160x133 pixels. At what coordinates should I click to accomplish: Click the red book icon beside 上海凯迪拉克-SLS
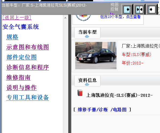pos(80,93)
